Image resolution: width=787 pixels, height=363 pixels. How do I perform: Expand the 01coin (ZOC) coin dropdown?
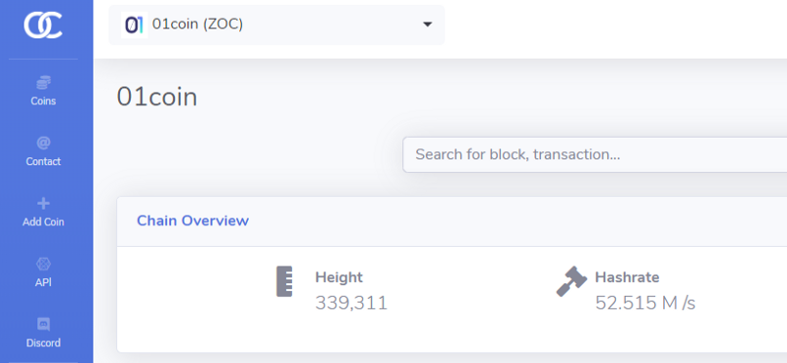276,25
